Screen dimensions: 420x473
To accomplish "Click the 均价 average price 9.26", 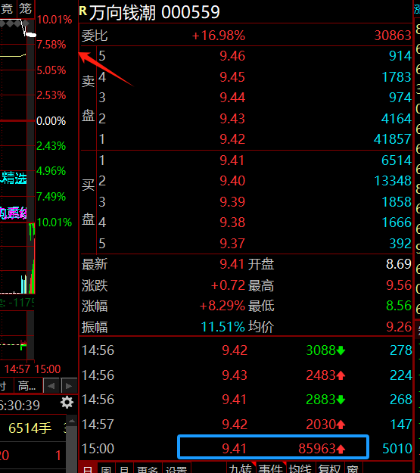I will (x=399, y=327).
